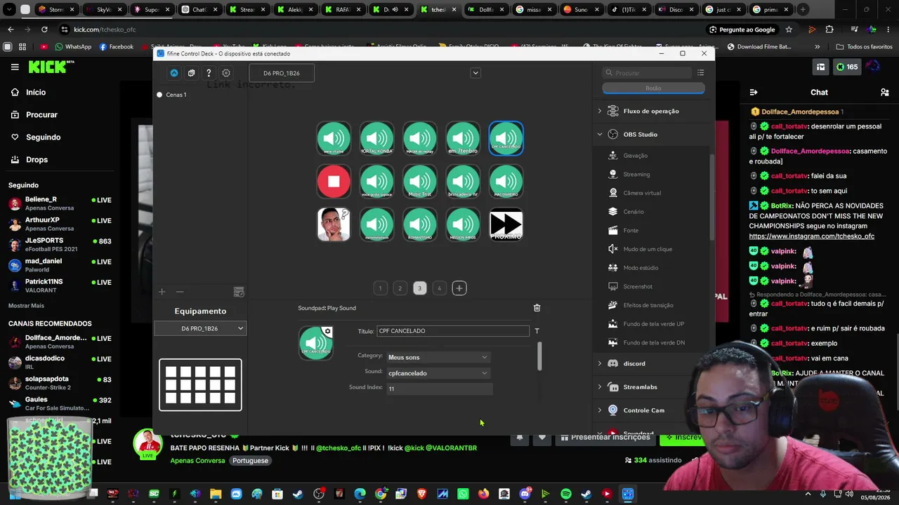The image size is (899, 505).
Task: Switch to the D6 PRO_1B26 device tab
Action: click(282, 73)
